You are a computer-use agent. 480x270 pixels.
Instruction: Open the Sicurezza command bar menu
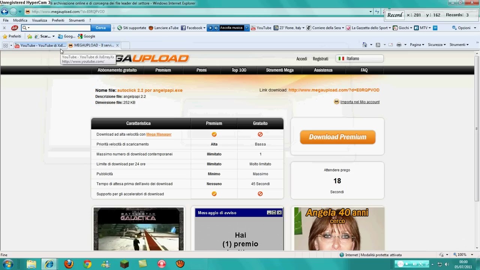tap(437, 45)
